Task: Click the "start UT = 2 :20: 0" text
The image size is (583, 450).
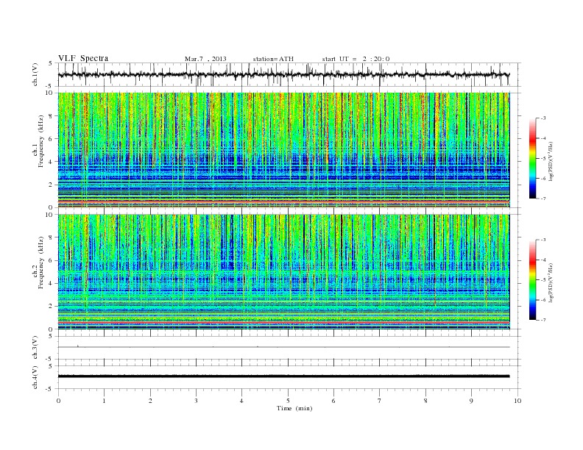Action: point(356,59)
